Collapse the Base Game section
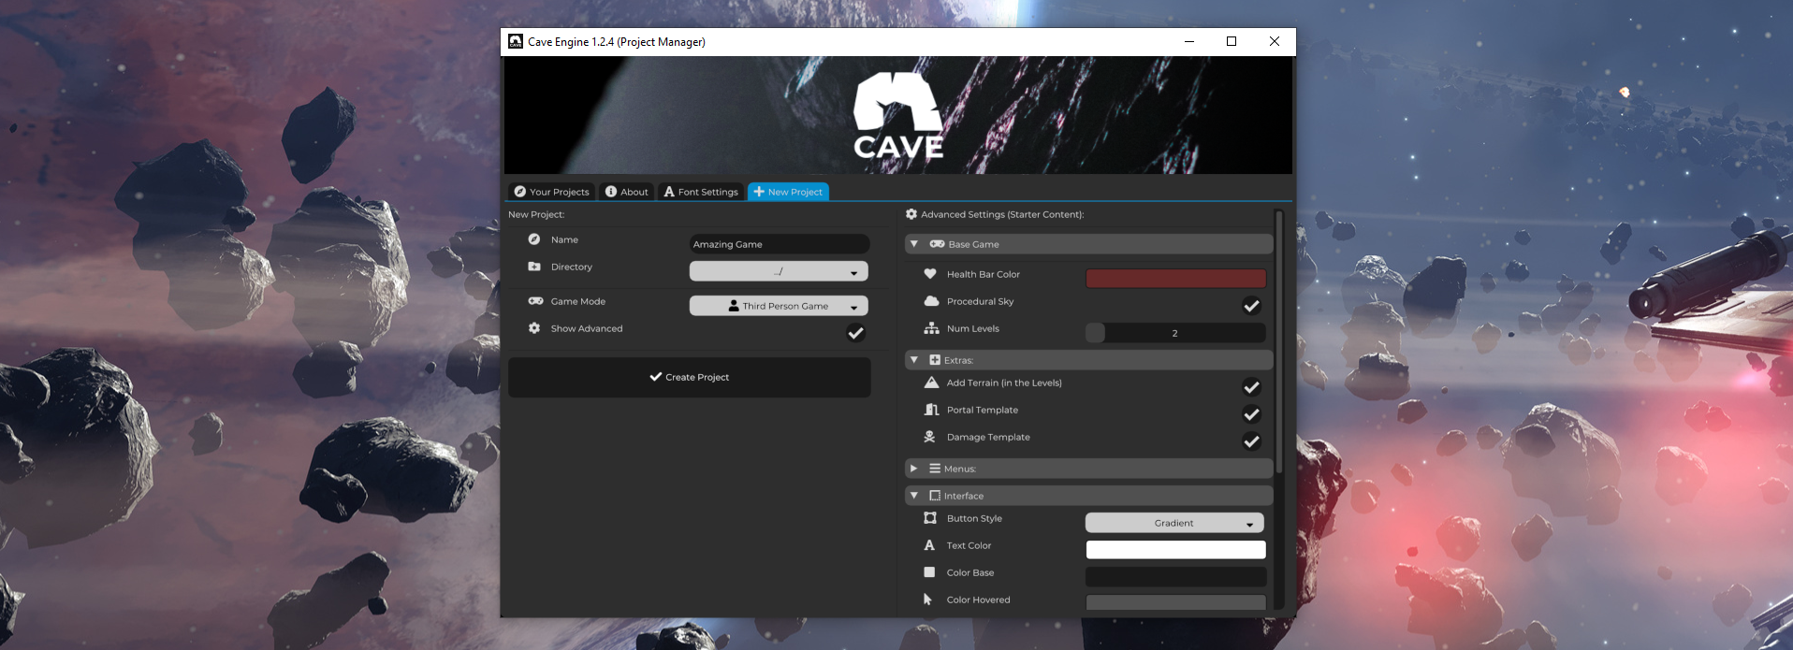The height and width of the screenshot is (650, 1793). (x=1088, y=244)
